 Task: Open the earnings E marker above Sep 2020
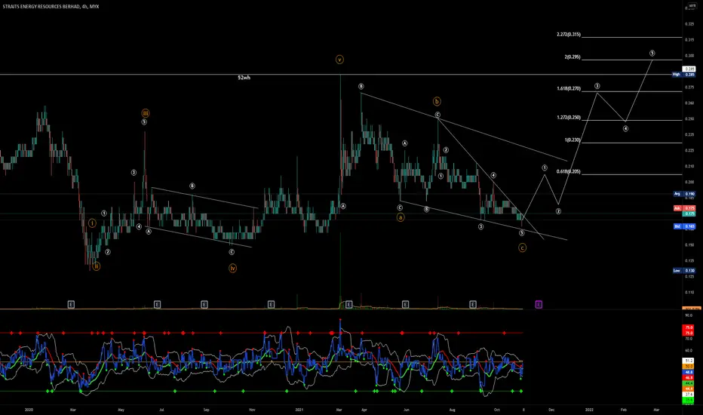tap(204, 305)
